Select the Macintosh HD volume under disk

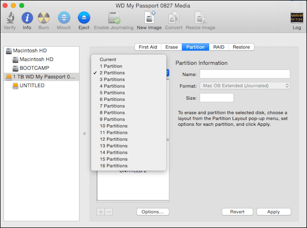click(x=41, y=59)
